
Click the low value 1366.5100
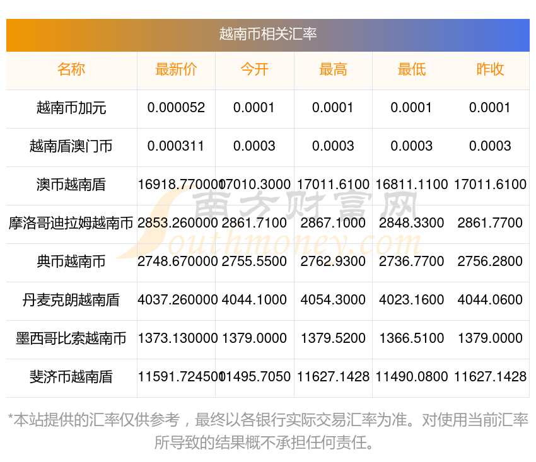point(412,338)
